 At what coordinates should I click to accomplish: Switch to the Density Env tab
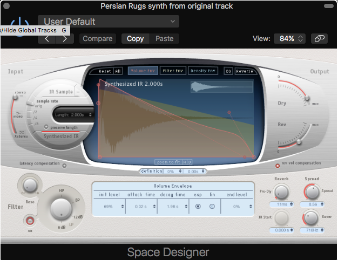[x=203, y=71]
